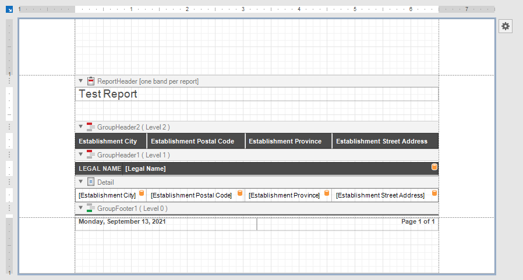Click the ReportHeader band icon

(x=91, y=81)
